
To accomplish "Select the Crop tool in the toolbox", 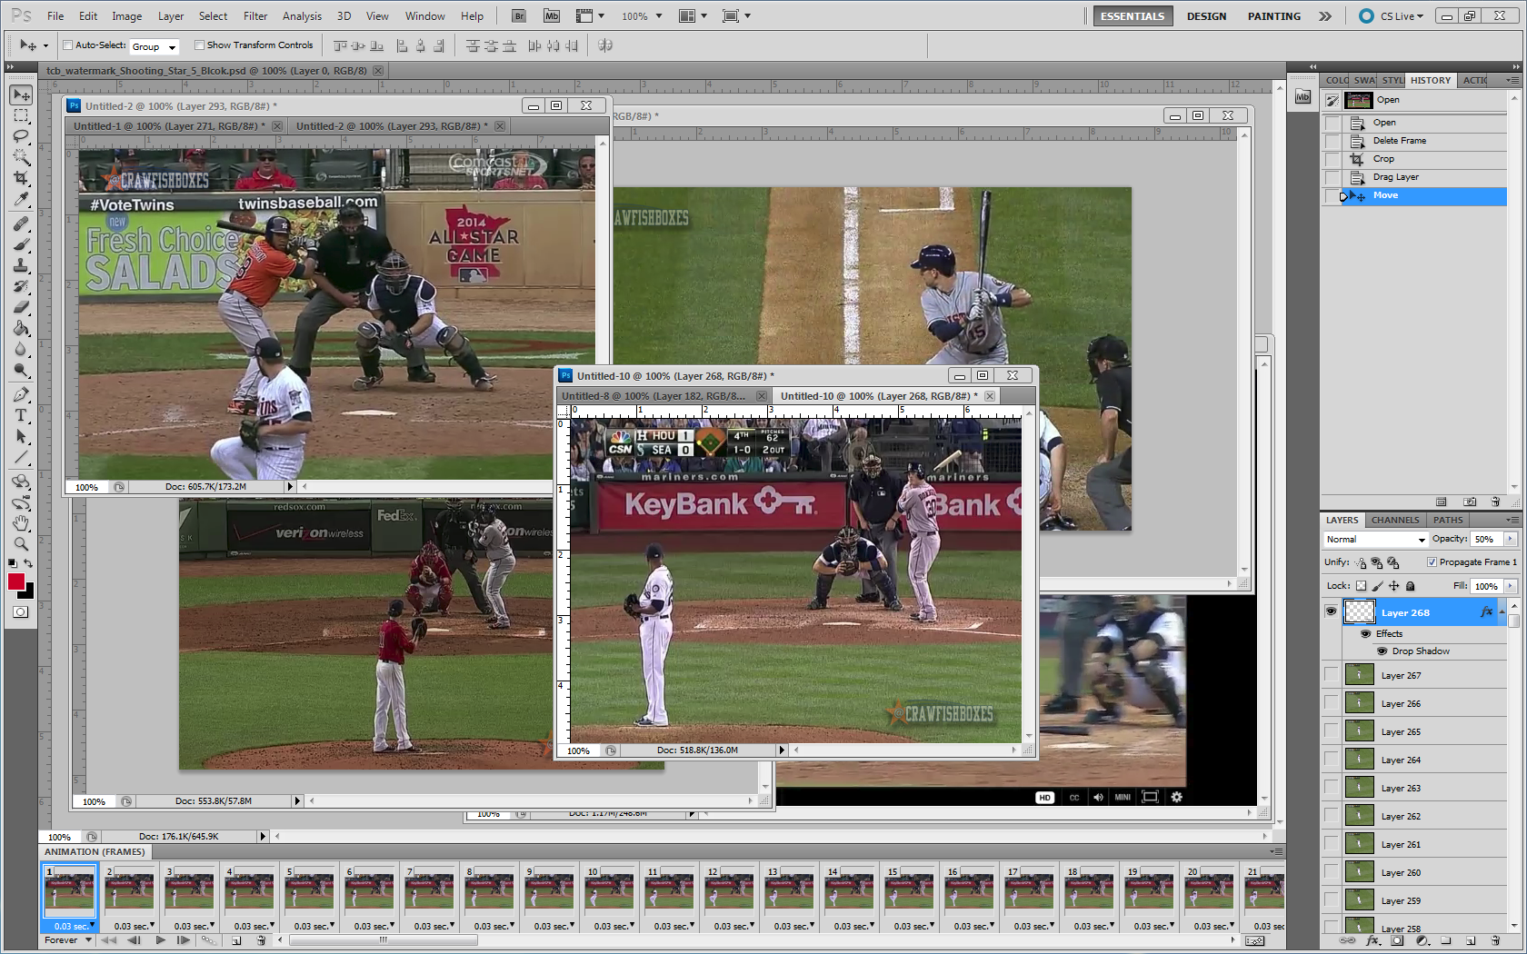I will (x=22, y=178).
